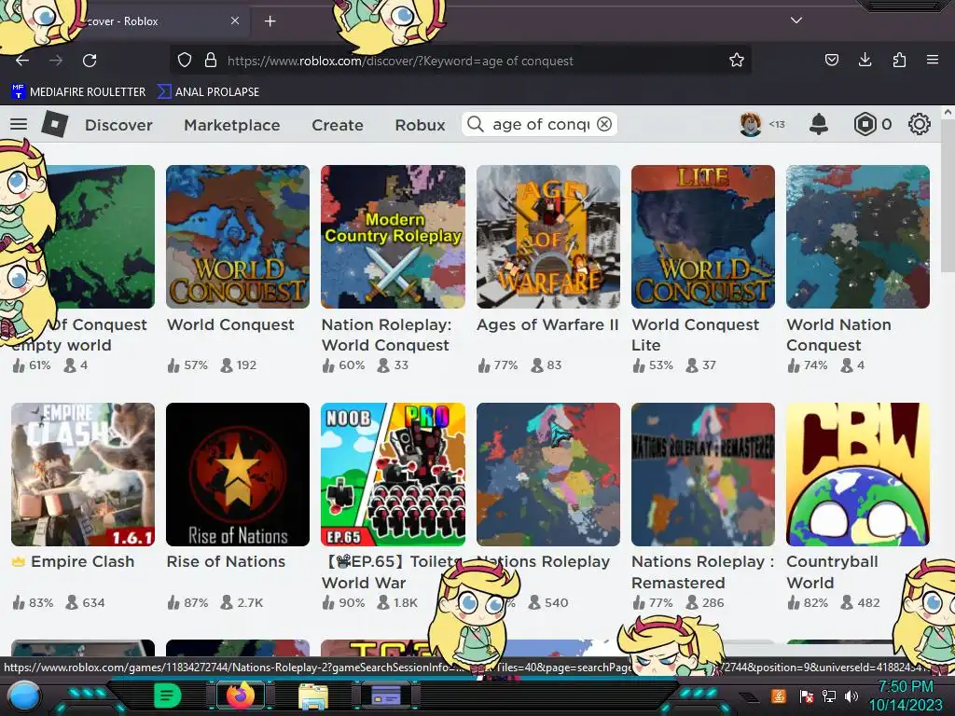Viewport: 955px width, 716px height.
Task: Click the Ages of Warfare II title
Action: coord(547,325)
